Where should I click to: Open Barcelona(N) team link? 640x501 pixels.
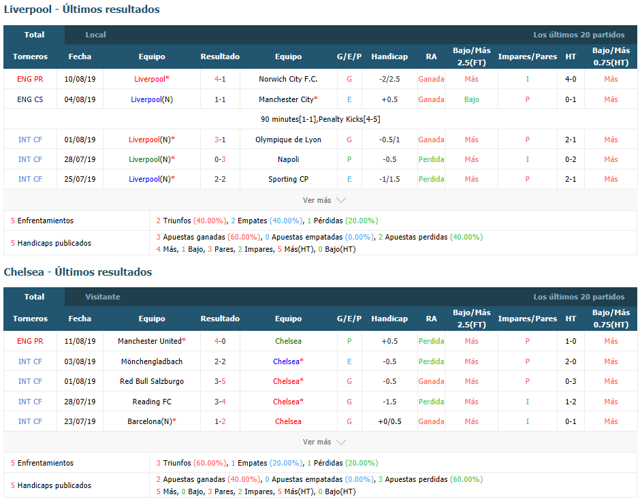click(152, 421)
